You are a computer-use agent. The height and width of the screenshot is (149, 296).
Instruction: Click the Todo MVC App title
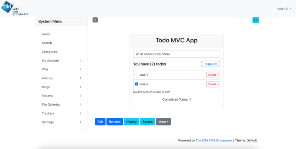click(176, 40)
